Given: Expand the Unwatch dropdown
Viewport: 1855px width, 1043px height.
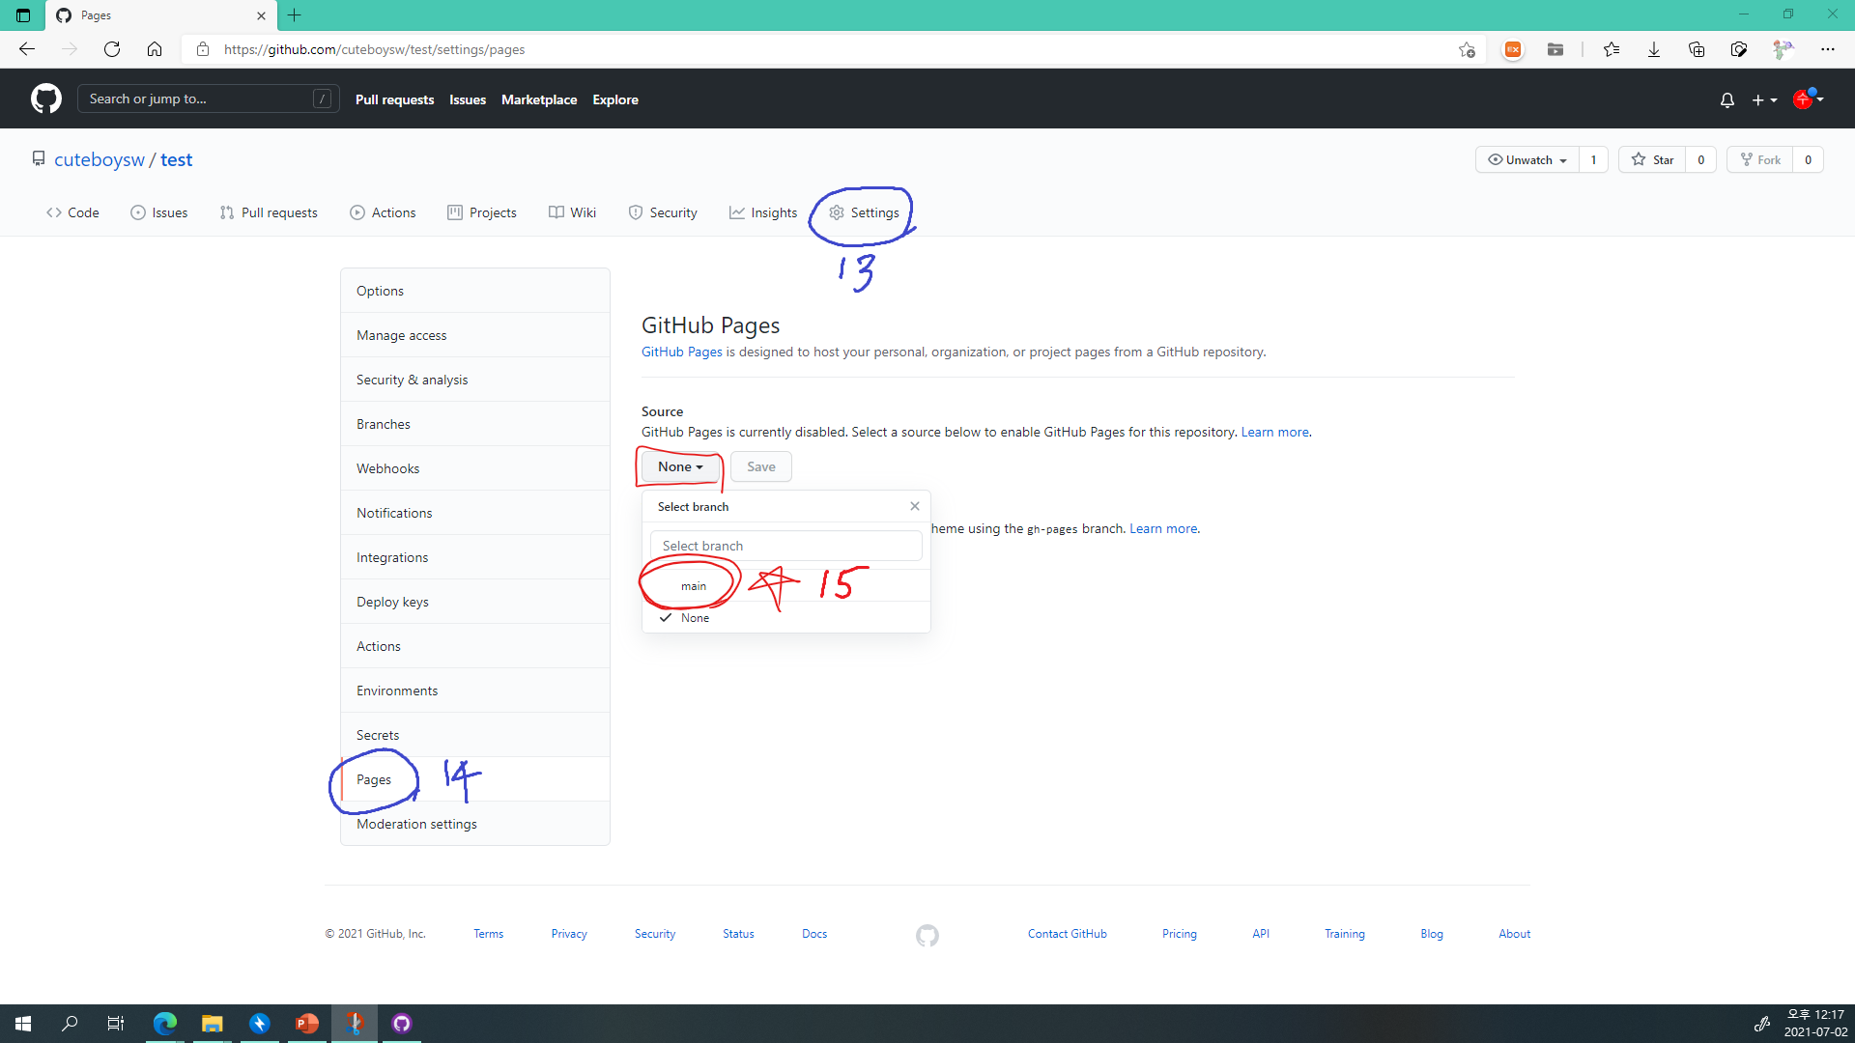Looking at the screenshot, I should [x=1527, y=159].
